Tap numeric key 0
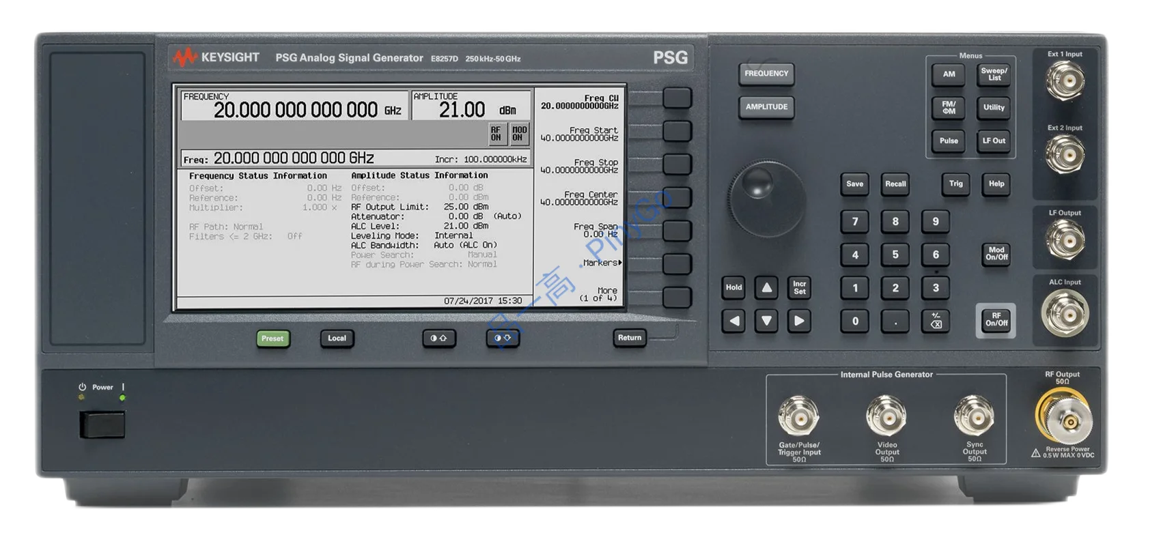Image resolution: width=1161 pixels, height=533 pixels. pos(854,321)
